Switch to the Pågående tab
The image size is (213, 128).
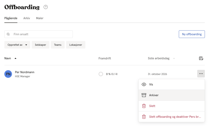point(11,18)
